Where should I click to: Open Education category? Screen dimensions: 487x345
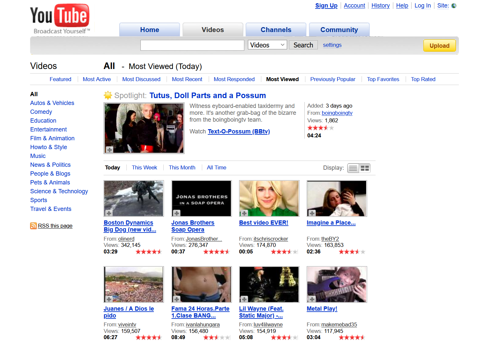click(x=43, y=121)
